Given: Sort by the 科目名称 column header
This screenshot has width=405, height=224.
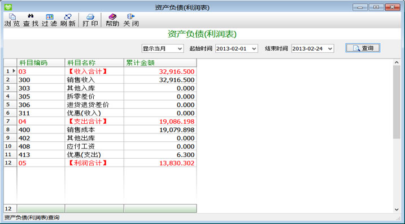Looking at the screenshot, I should (x=94, y=63).
